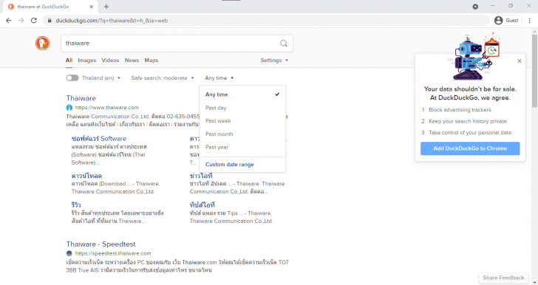Select Any time option
Image resolution: width=538 pixels, height=285 pixels.
[242, 95]
